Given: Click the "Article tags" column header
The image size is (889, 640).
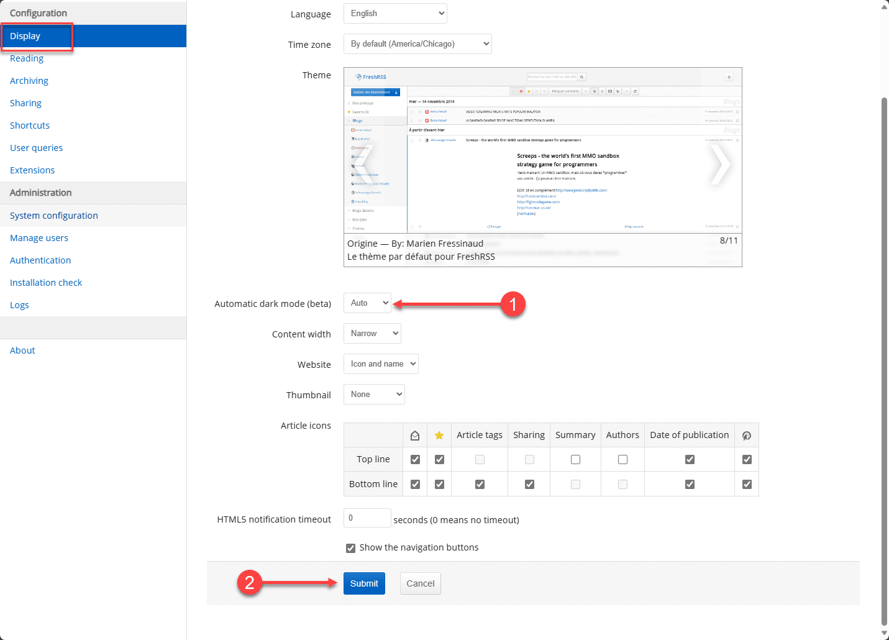Looking at the screenshot, I should (480, 435).
